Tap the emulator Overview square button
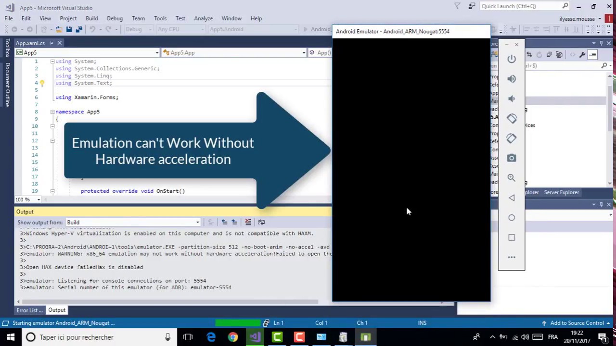Image resolution: width=616 pixels, height=346 pixels. (x=512, y=237)
